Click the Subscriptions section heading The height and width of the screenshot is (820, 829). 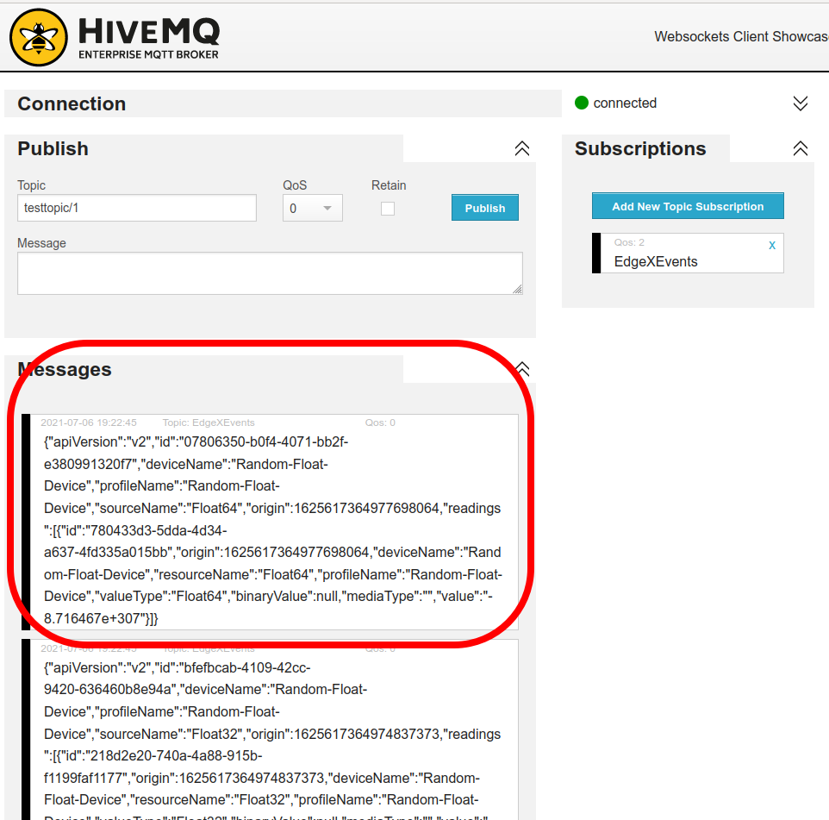(x=640, y=148)
